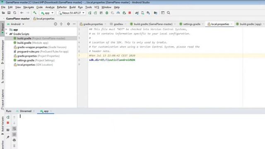Viewport: 265px width, 149px height.
Task: Open the VCS menu
Action: (x=96, y=7)
